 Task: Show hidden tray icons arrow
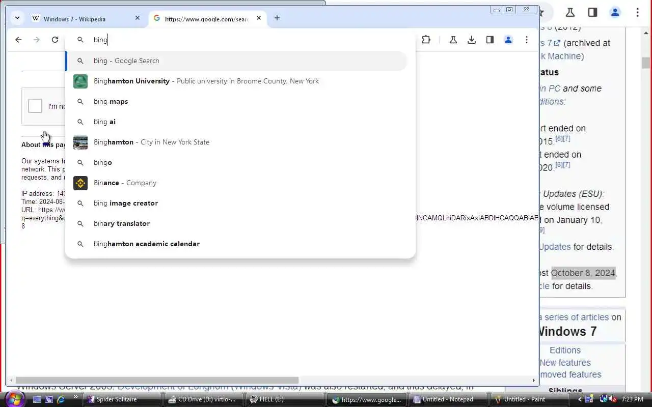point(579,399)
